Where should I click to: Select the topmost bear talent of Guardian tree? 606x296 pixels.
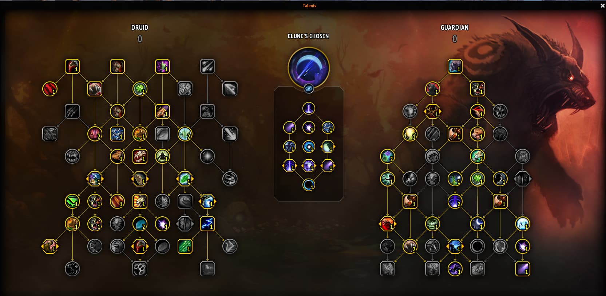pos(455,67)
